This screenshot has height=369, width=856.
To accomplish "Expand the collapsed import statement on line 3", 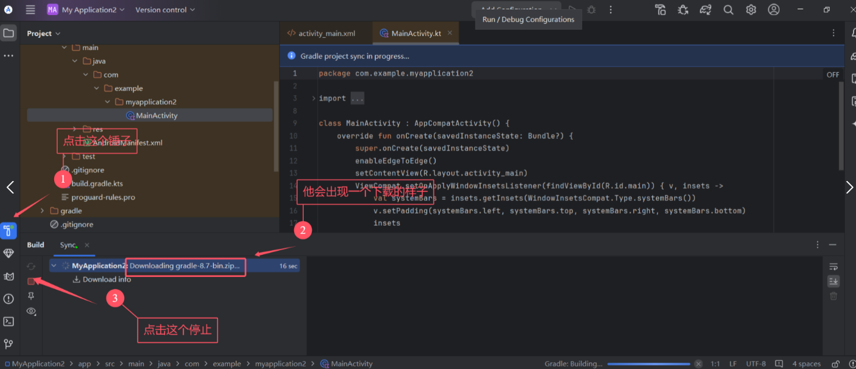I will [313, 98].
